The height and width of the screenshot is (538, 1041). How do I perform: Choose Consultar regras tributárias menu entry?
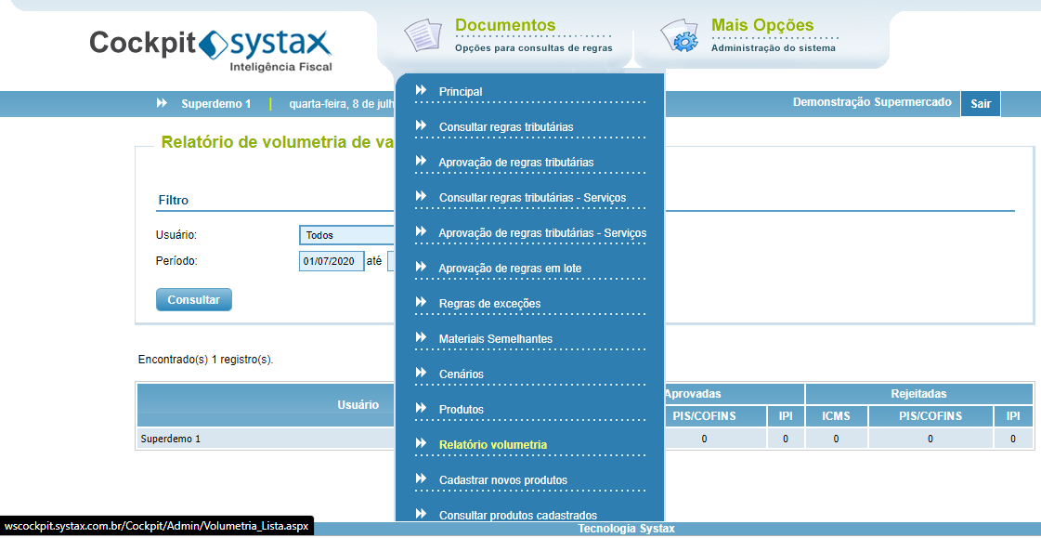click(x=506, y=127)
